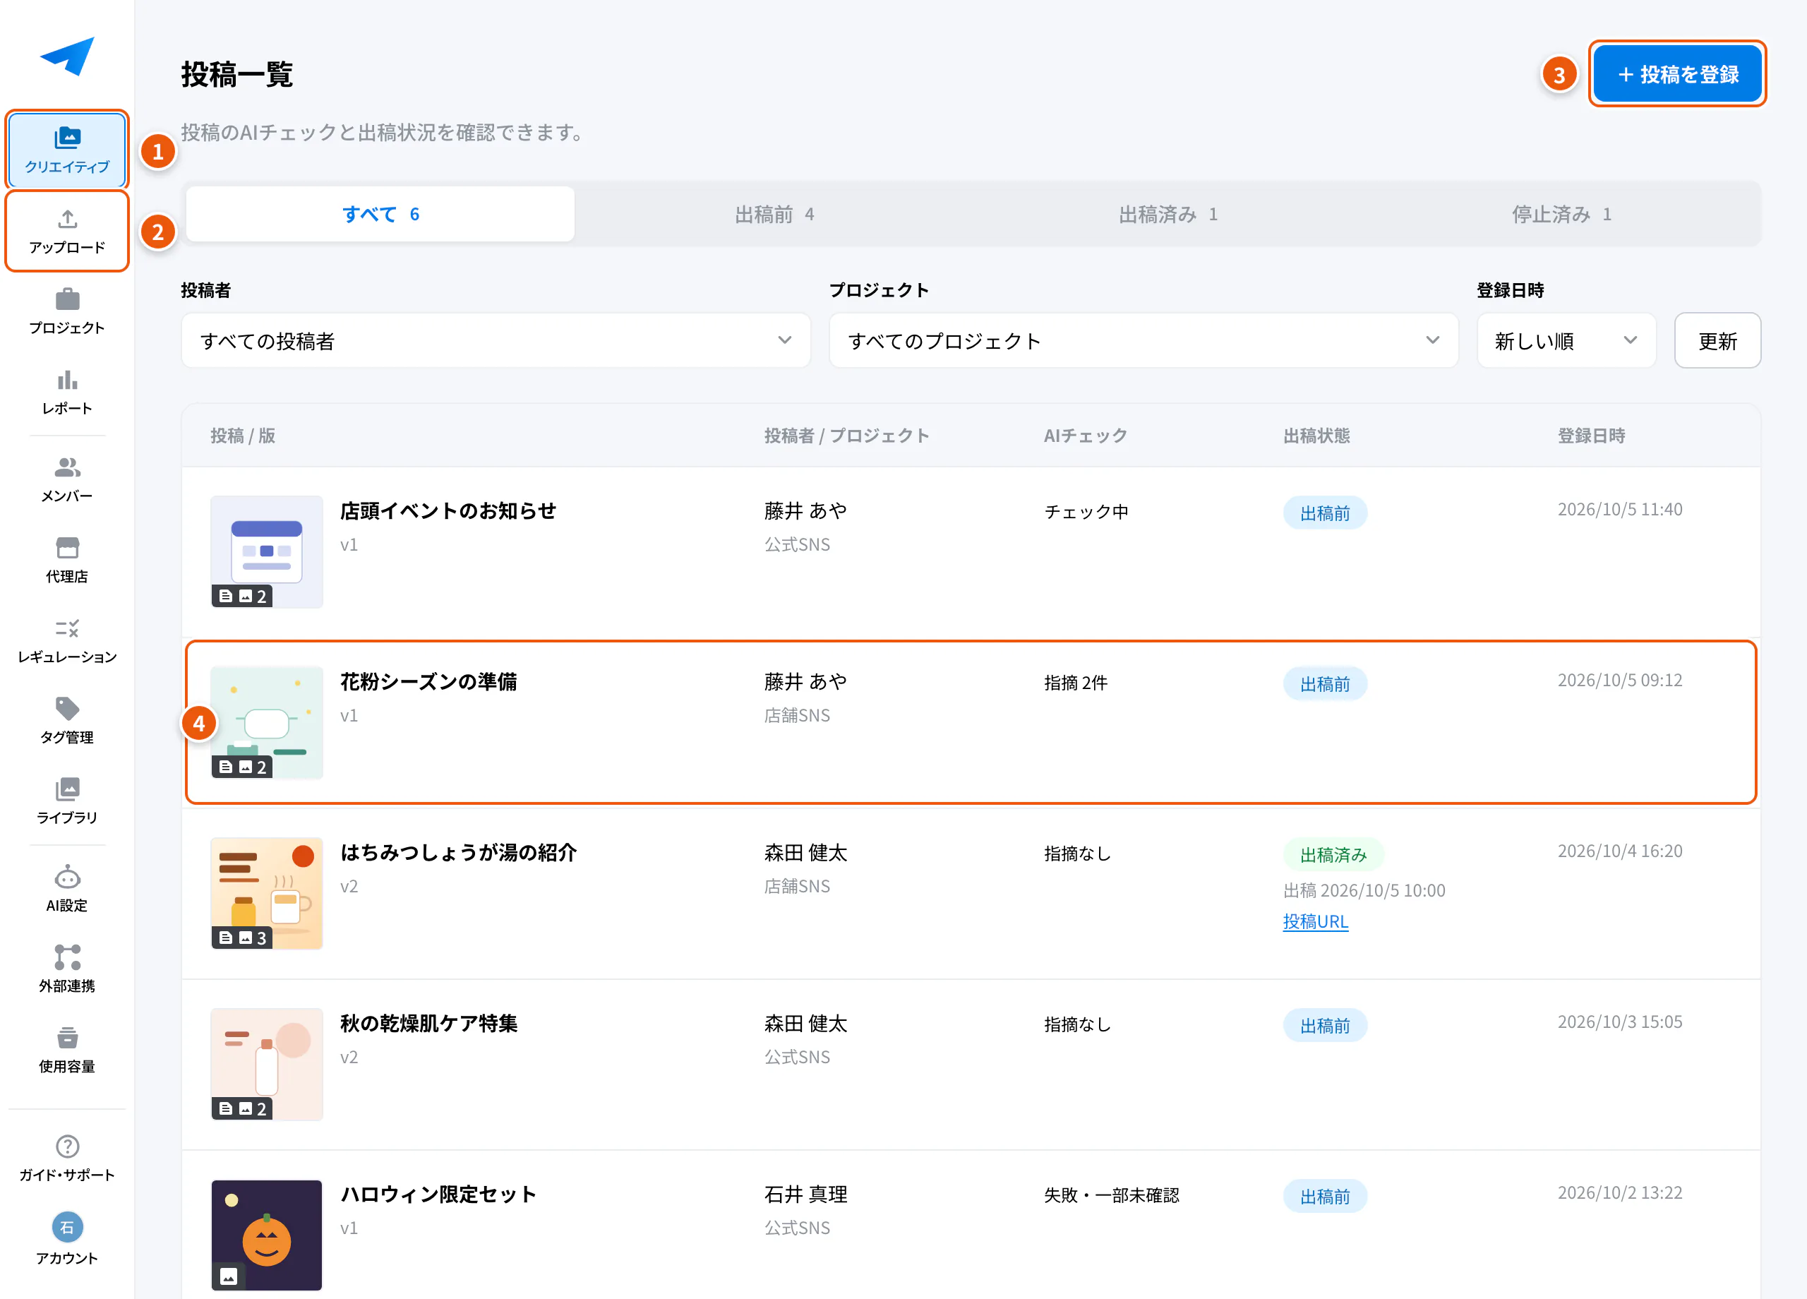Viewport: 1807px width, 1299px height.
Task: Open 外部連携 integrations section
Action: point(67,970)
